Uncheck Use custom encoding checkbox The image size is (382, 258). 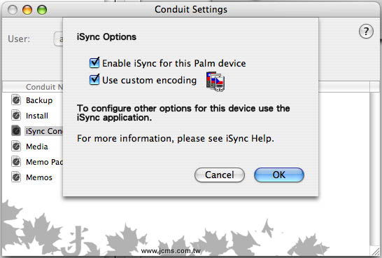click(94, 80)
